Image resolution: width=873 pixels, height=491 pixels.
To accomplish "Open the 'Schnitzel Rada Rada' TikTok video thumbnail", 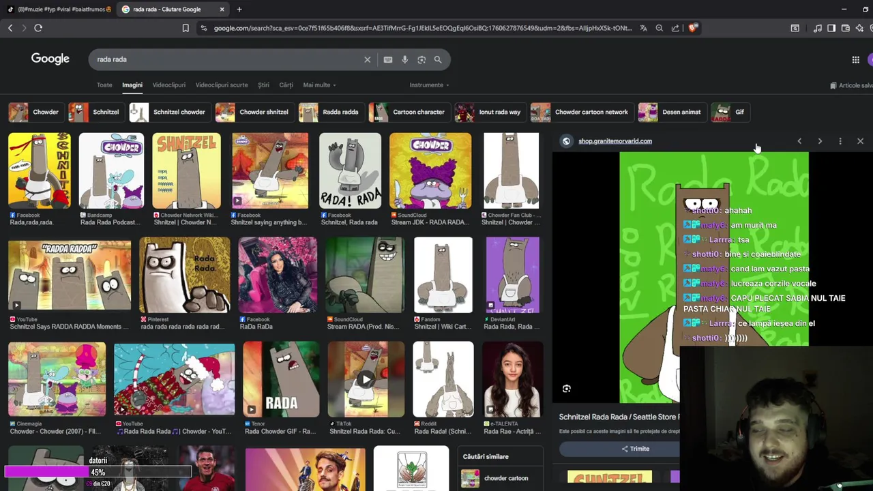I will [366, 379].
